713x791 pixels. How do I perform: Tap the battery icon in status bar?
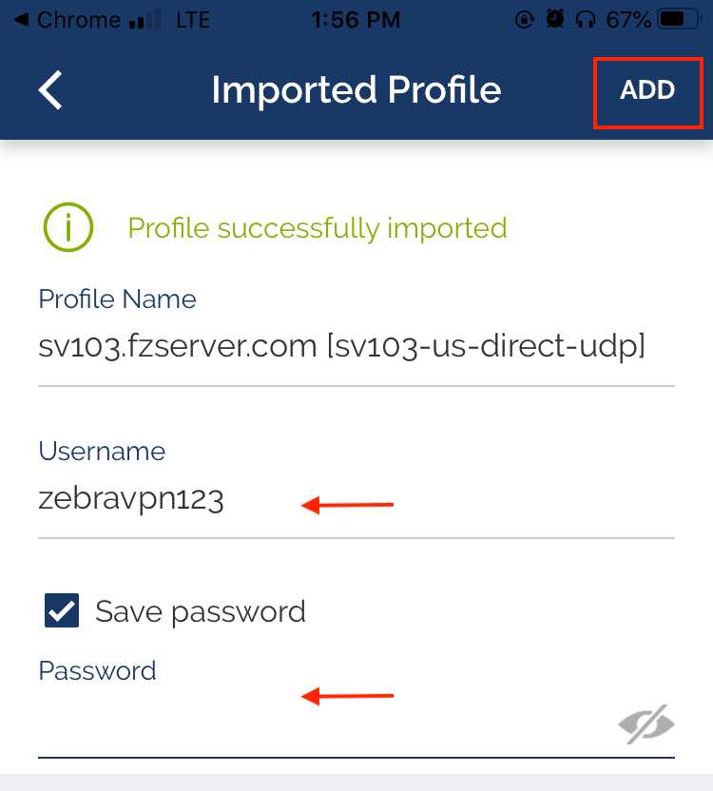point(680,20)
